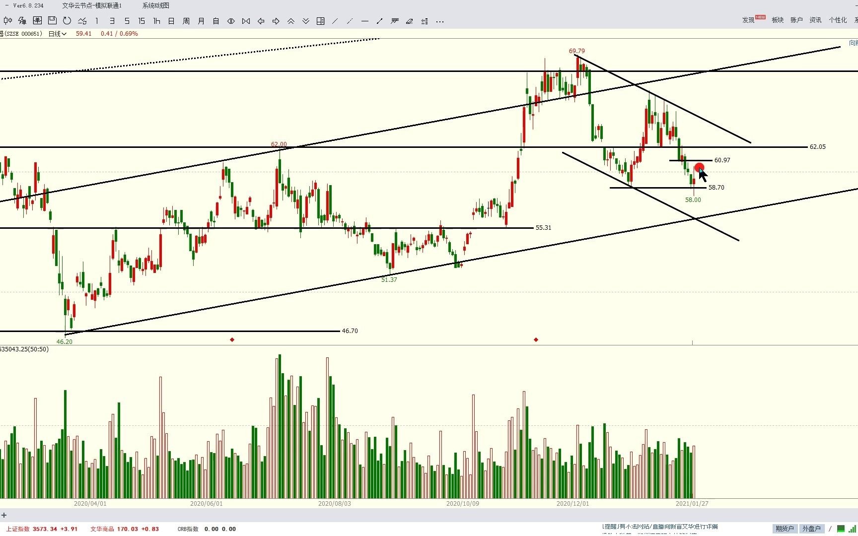The image size is (858, 536).
Task: Click the 55.31 horizontal line label
Action: click(543, 228)
